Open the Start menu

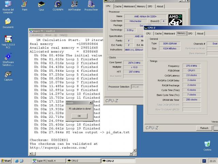(x=6, y=161)
